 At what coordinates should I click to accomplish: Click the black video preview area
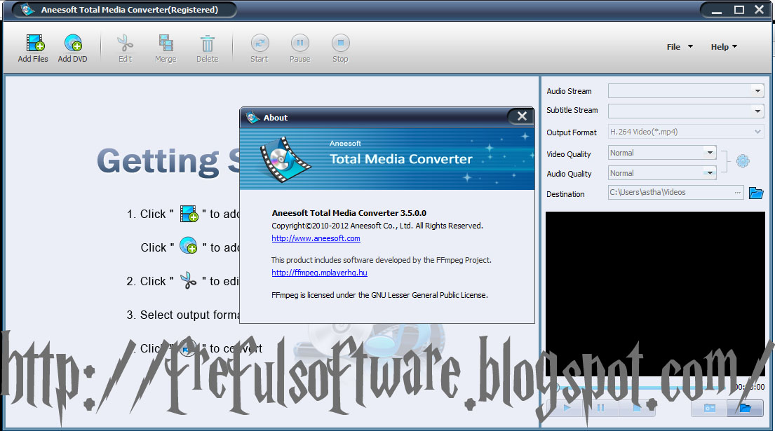click(655, 294)
